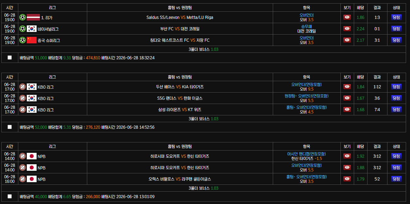Click the soccer ball icon beside 1. 리가
The image size is (410, 204).
pos(23,17)
